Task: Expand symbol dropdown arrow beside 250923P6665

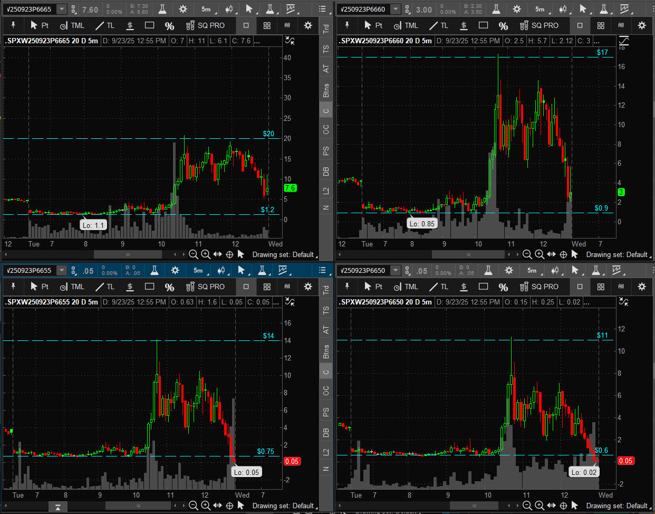Action: (62, 9)
